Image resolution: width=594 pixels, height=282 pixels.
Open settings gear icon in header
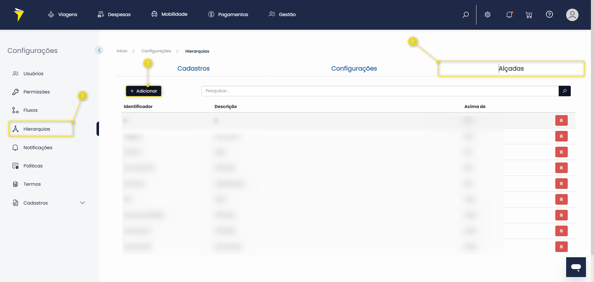(x=488, y=15)
